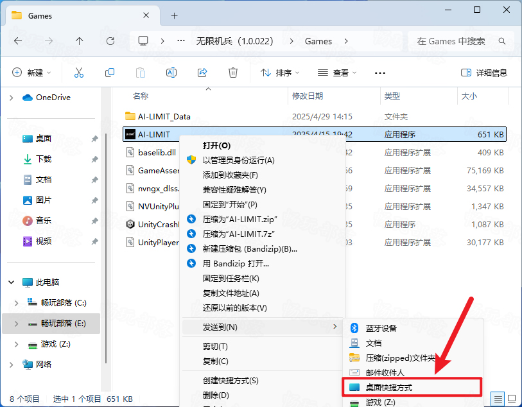Click the AI-LIMIT application icon
This screenshot has width=522, height=407.
(x=130, y=134)
